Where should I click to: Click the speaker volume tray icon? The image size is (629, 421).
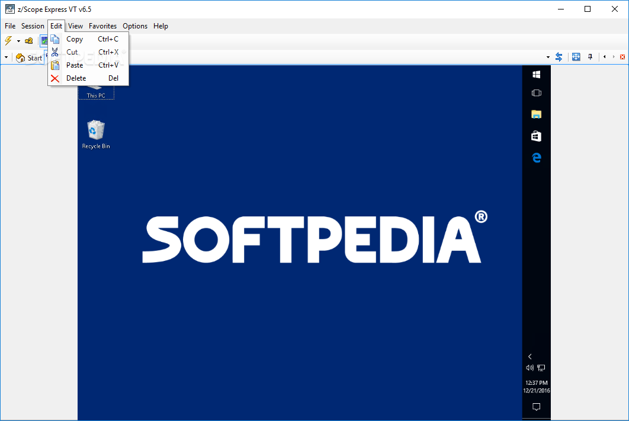[x=530, y=368]
